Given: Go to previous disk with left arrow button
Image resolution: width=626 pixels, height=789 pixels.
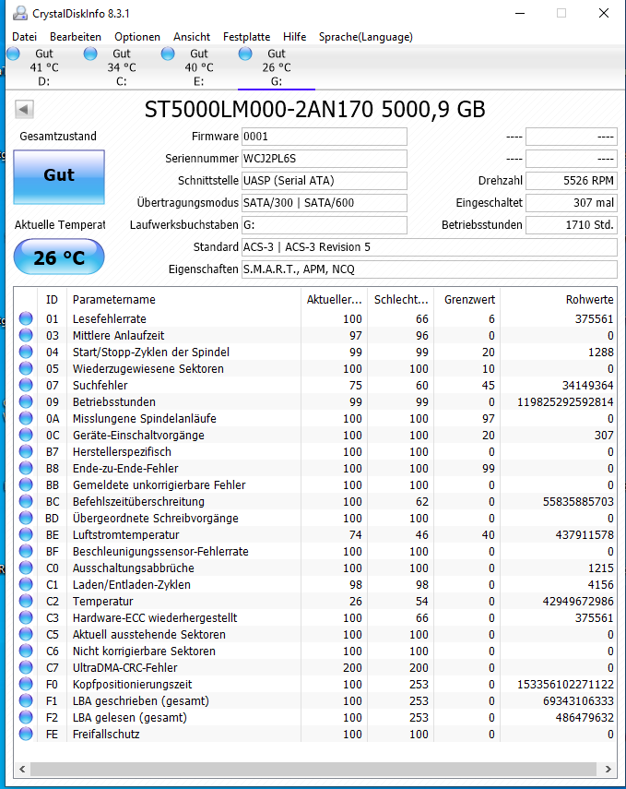Looking at the screenshot, I should pos(24,109).
